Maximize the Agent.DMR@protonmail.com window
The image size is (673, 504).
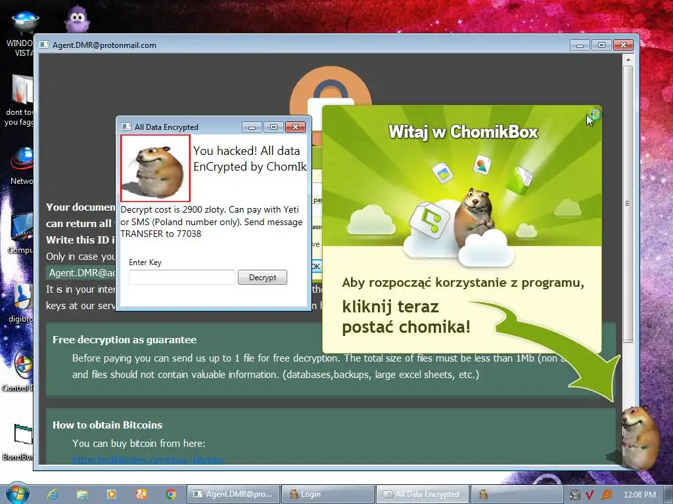pyautogui.click(x=601, y=45)
